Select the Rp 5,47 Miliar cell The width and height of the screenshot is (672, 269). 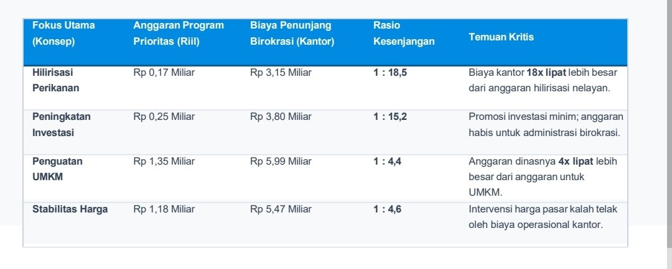[281, 209]
